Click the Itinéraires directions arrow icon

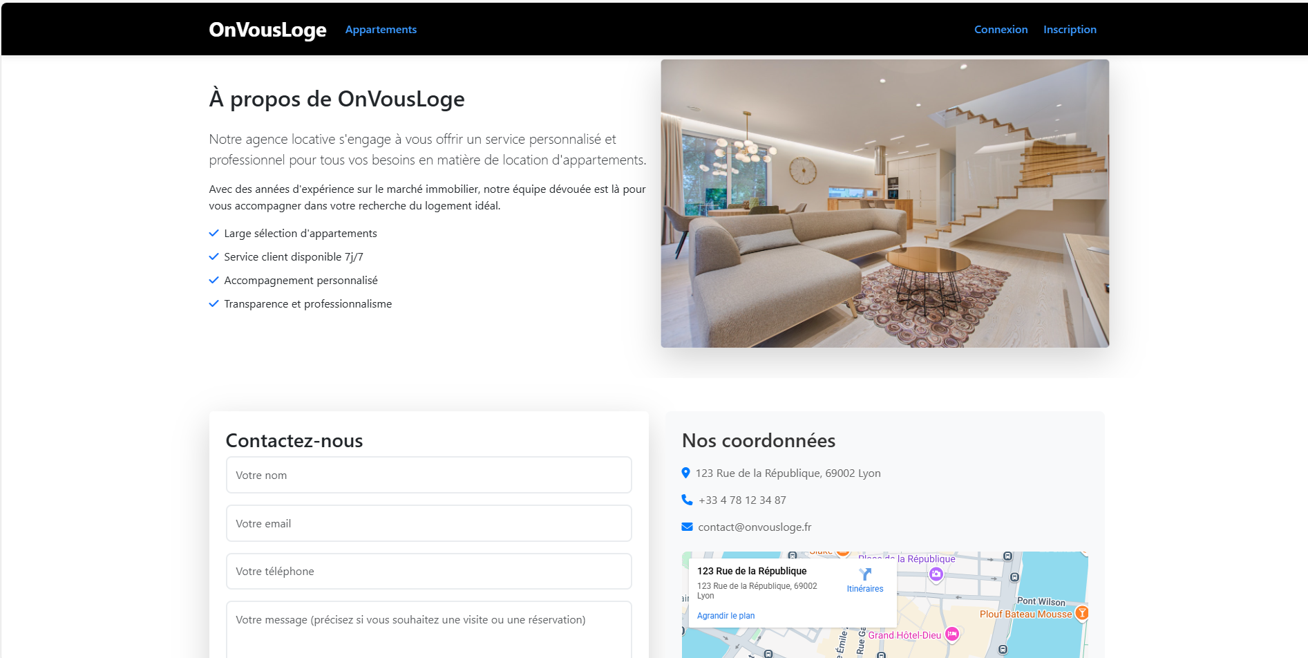[x=865, y=574]
